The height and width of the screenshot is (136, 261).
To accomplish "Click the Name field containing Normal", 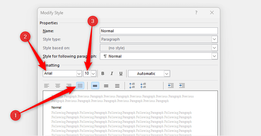I will tap(159, 31).
